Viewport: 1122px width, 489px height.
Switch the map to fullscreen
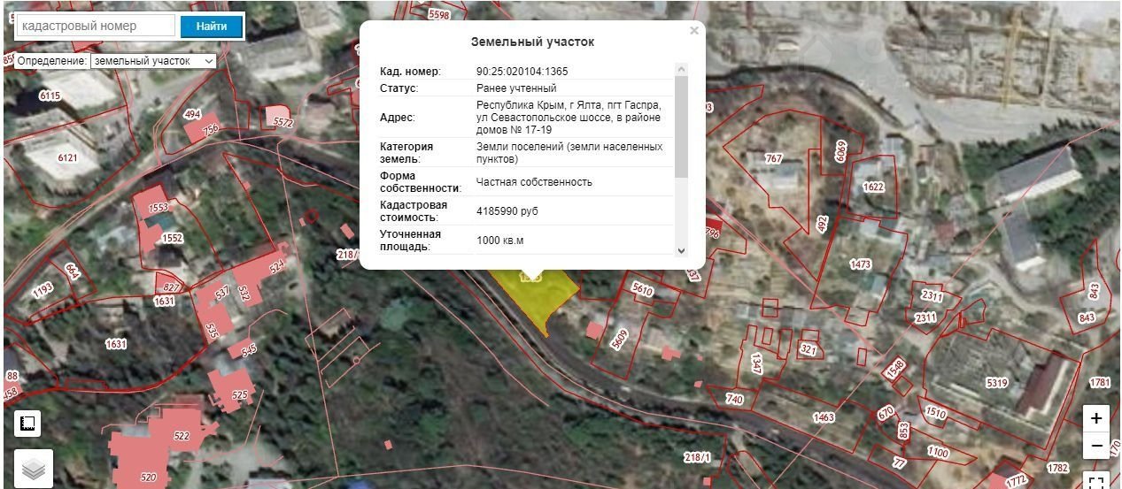click(x=1096, y=482)
